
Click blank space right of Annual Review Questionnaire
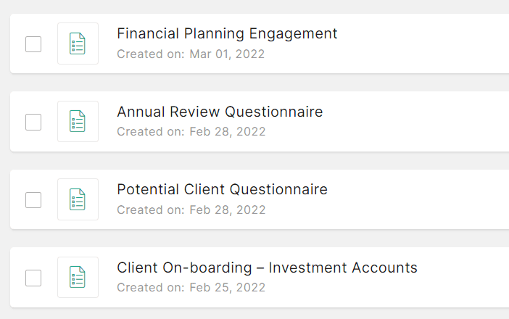[x=428, y=122]
